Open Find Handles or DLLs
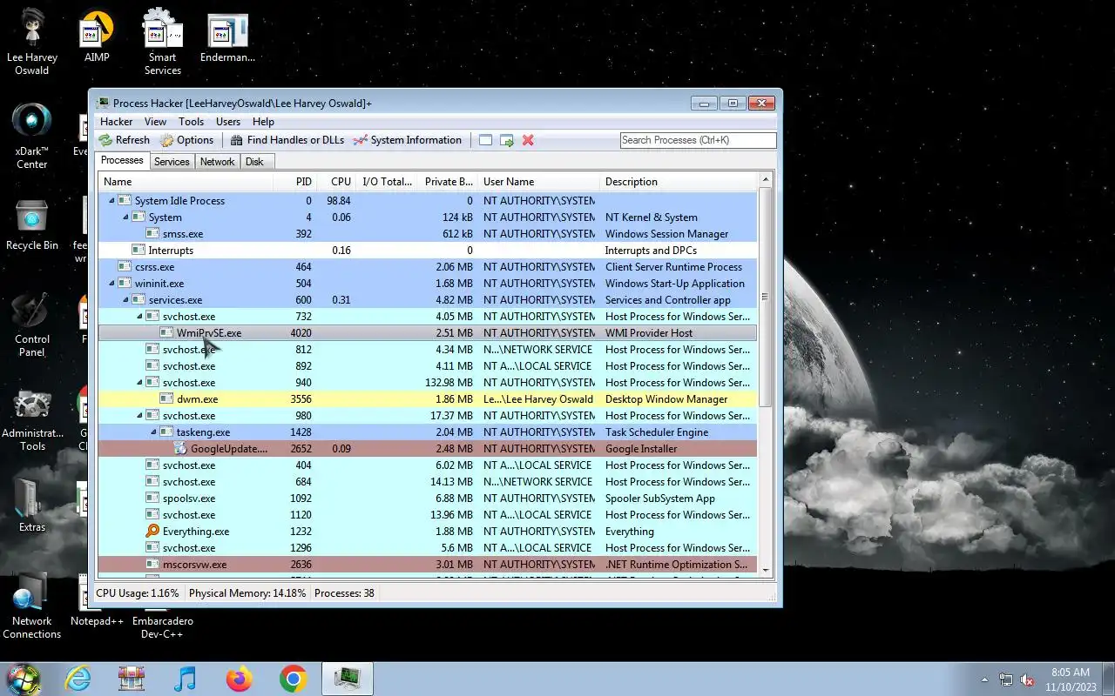The width and height of the screenshot is (1115, 696). point(287,140)
